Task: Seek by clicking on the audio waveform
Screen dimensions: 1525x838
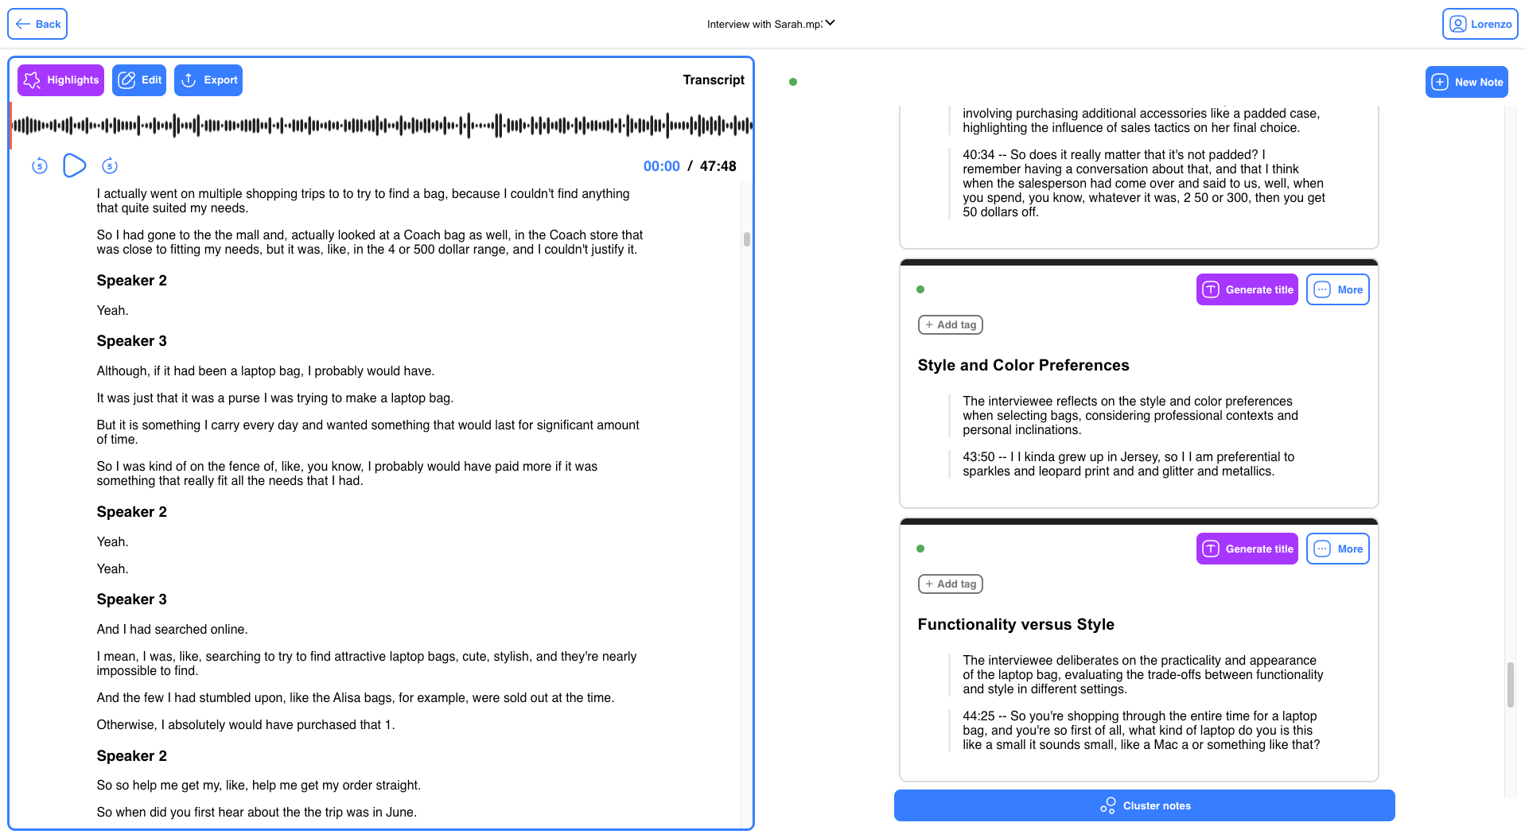Action: click(382, 125)
